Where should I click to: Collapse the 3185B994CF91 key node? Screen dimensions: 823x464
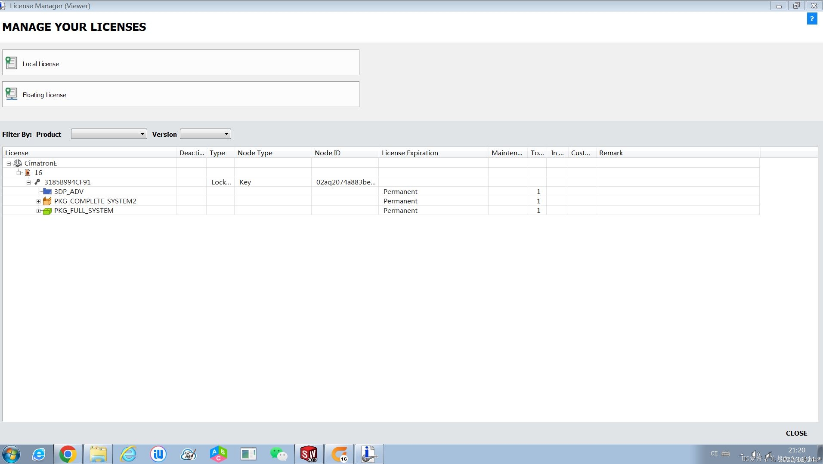click(x=28, y=182)
